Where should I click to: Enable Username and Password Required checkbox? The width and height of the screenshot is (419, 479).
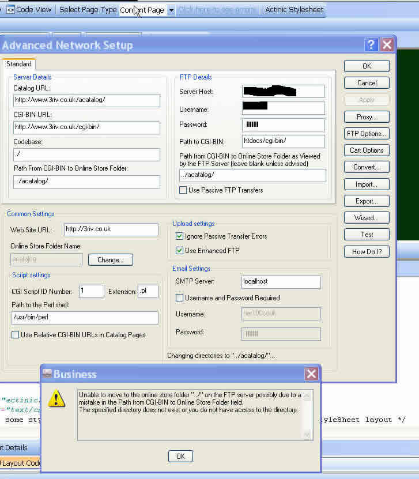pos(180,298)
